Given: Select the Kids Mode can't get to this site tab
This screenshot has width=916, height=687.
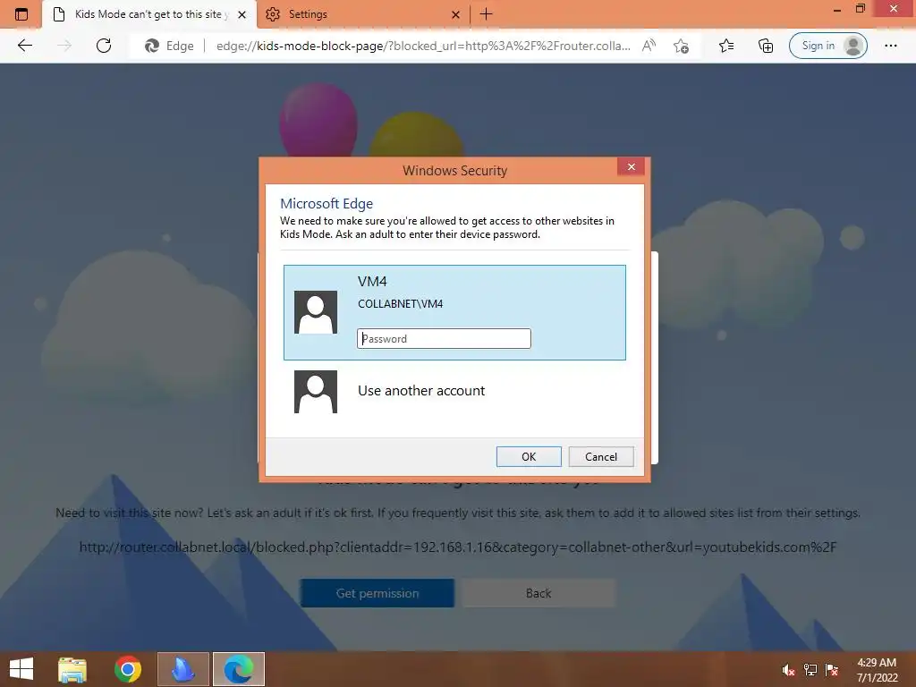Looking at the screenshot, I should (x=149, y=14).
